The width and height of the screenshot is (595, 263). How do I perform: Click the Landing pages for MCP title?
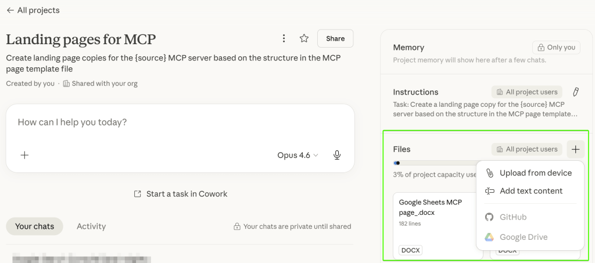point(81,39)
